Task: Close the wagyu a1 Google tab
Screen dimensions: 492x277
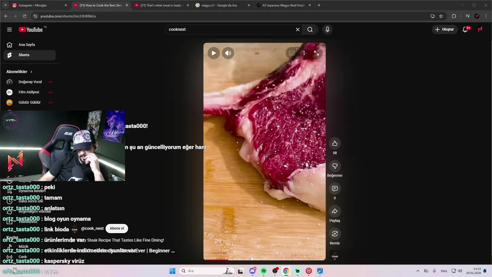Action: 249,5
